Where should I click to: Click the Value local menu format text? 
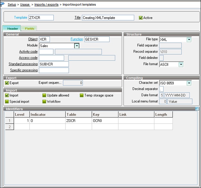click(180, 102)
